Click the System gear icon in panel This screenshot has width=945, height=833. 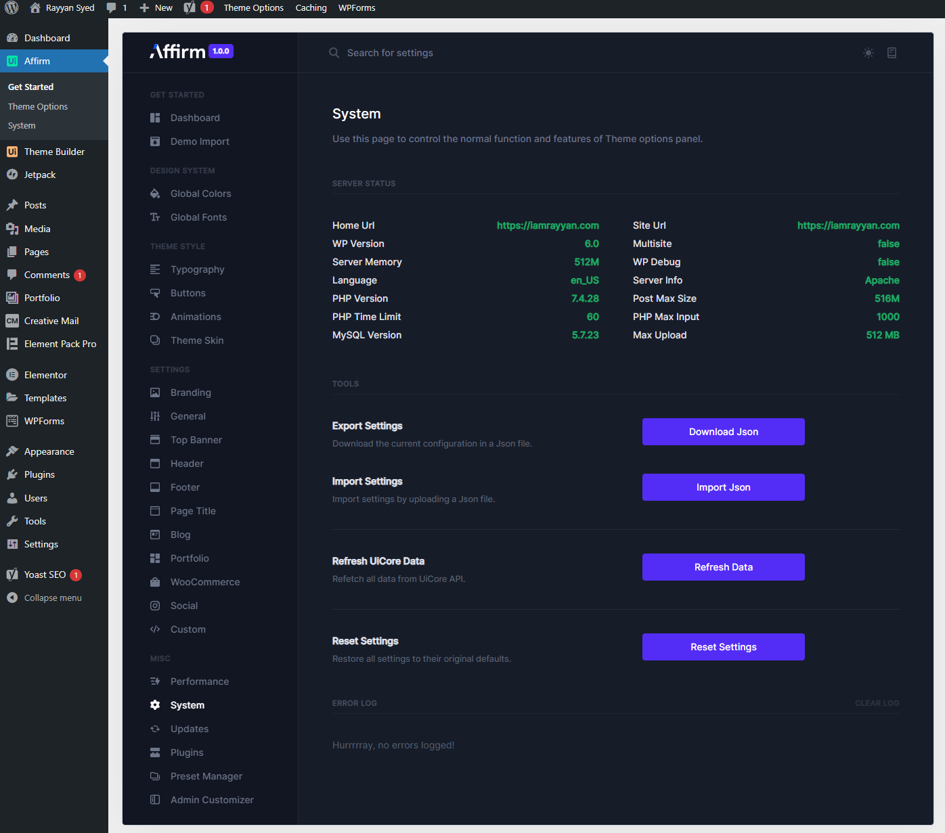155,705
